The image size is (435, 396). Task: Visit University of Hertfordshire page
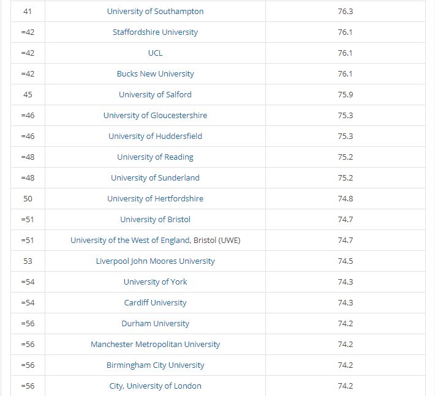[x=155, y=198]
